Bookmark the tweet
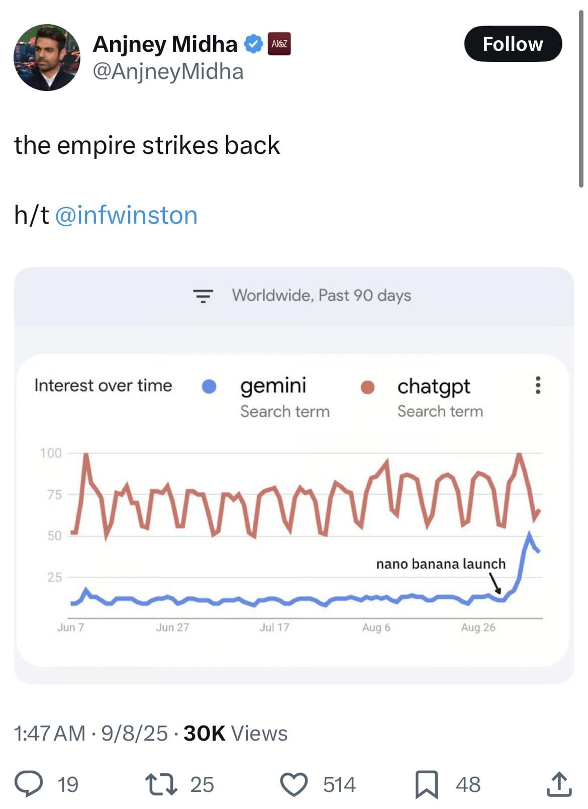 coord(427,785)
